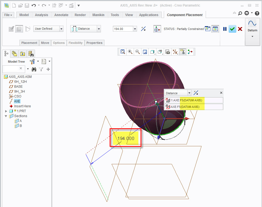This screenshot has height=207, width=262.
Task: Open the model tree binoculars search tool
Action: coord(34,69)
